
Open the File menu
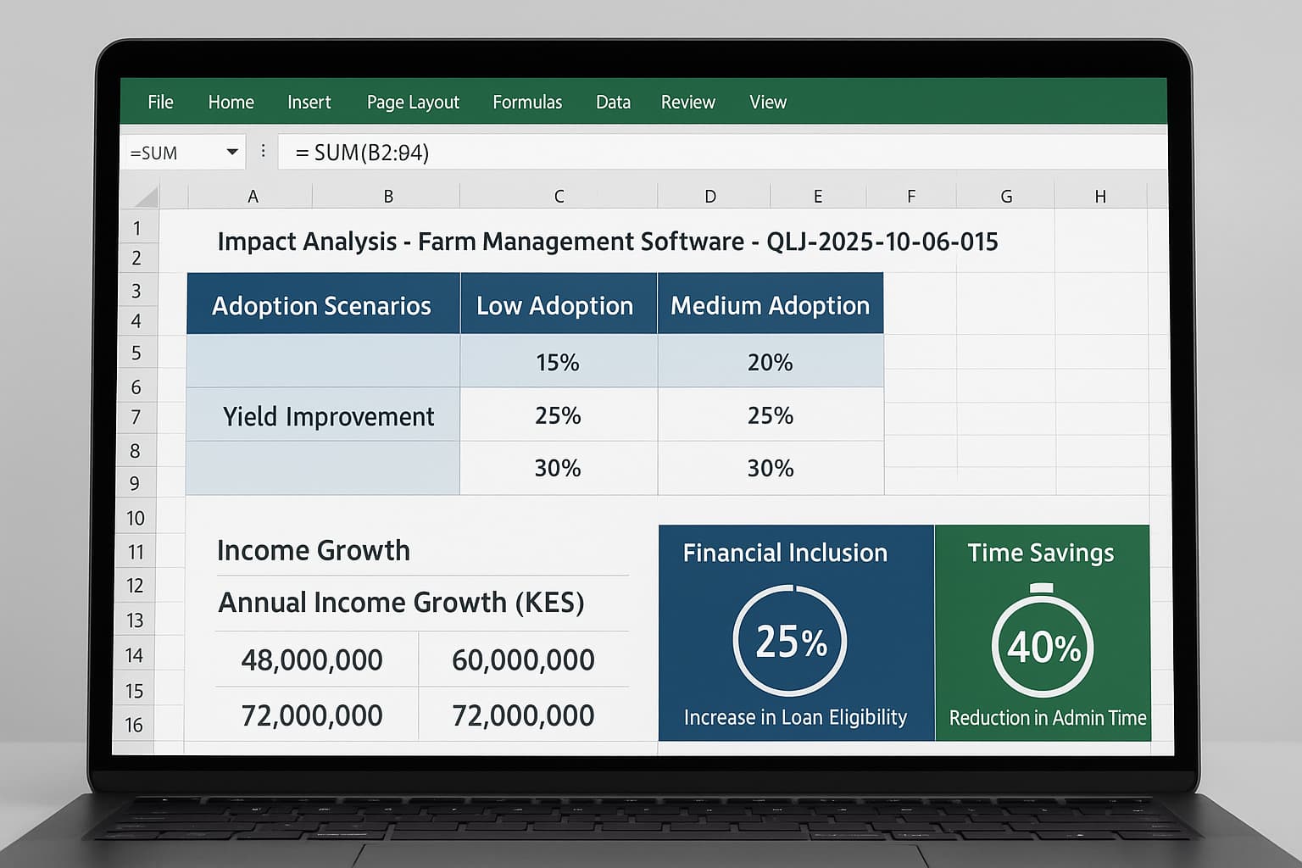tap(160, 103)
